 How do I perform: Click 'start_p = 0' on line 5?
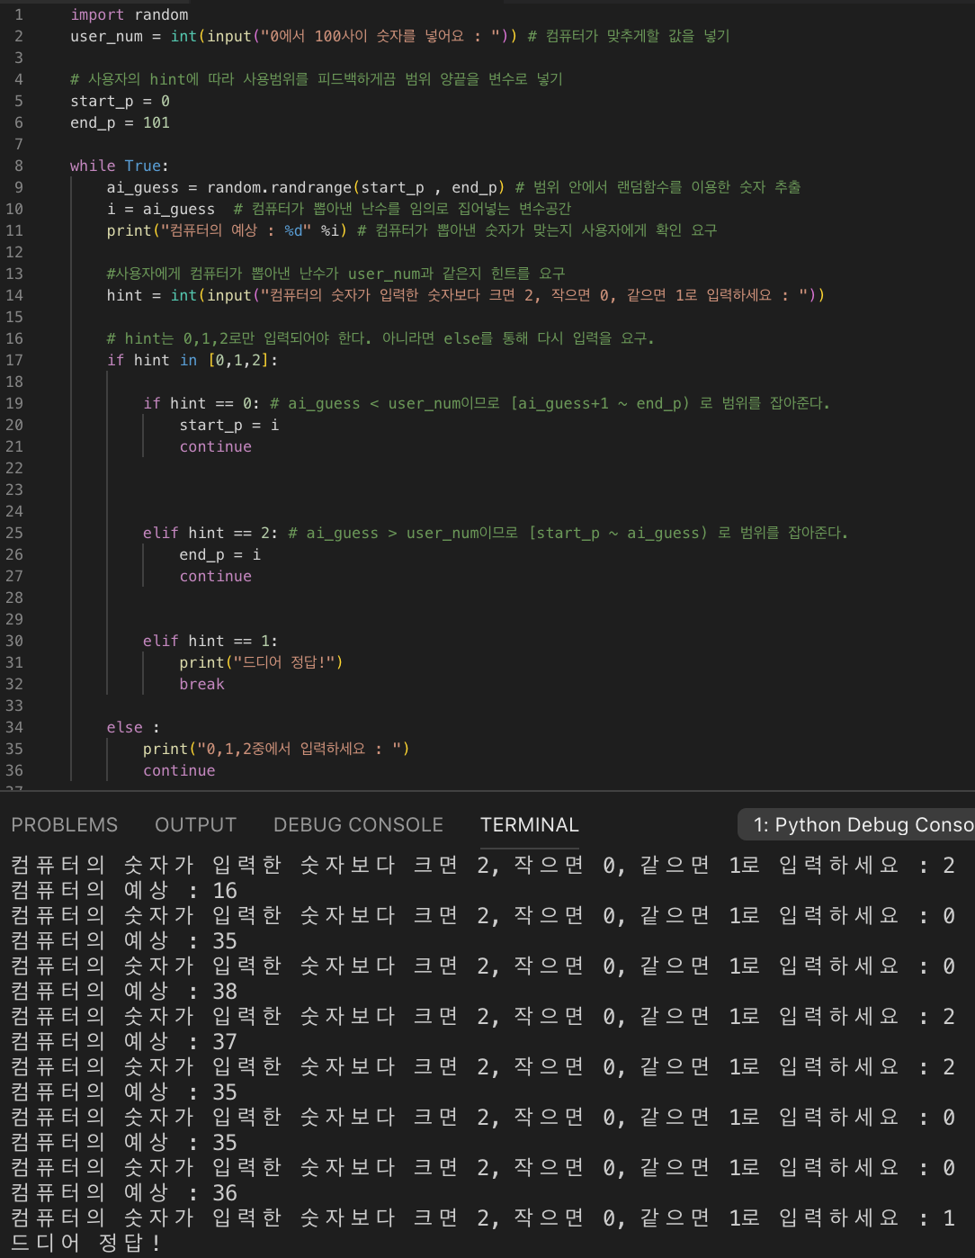click(120, 101)
